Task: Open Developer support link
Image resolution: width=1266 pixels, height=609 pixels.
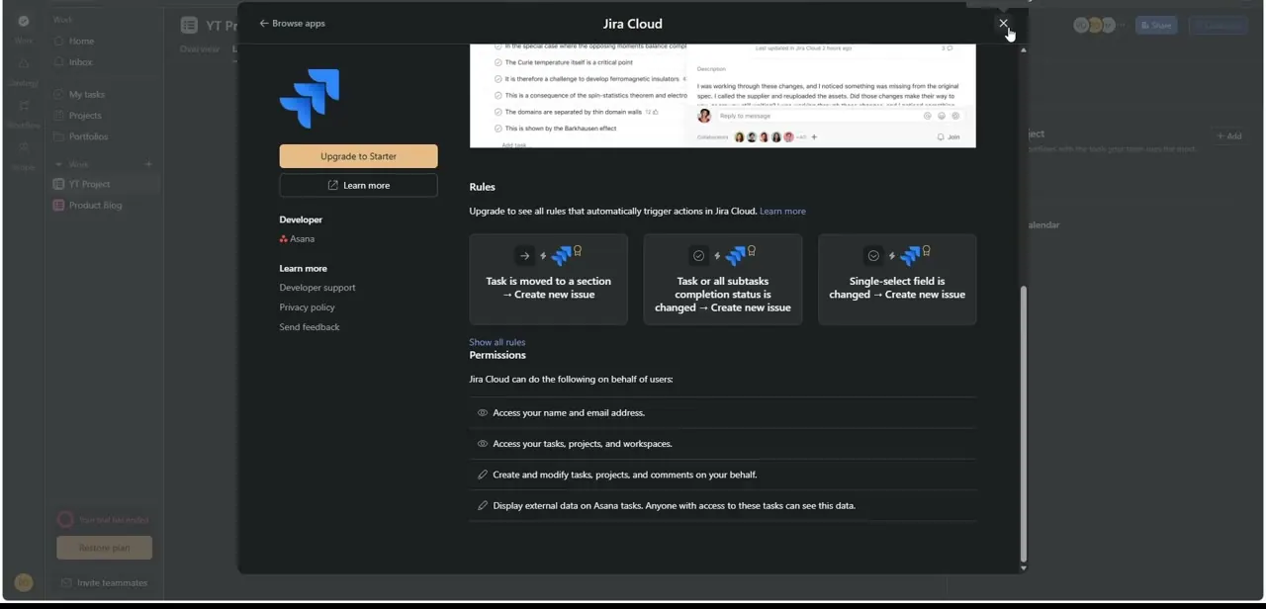Action: point(317,288)
